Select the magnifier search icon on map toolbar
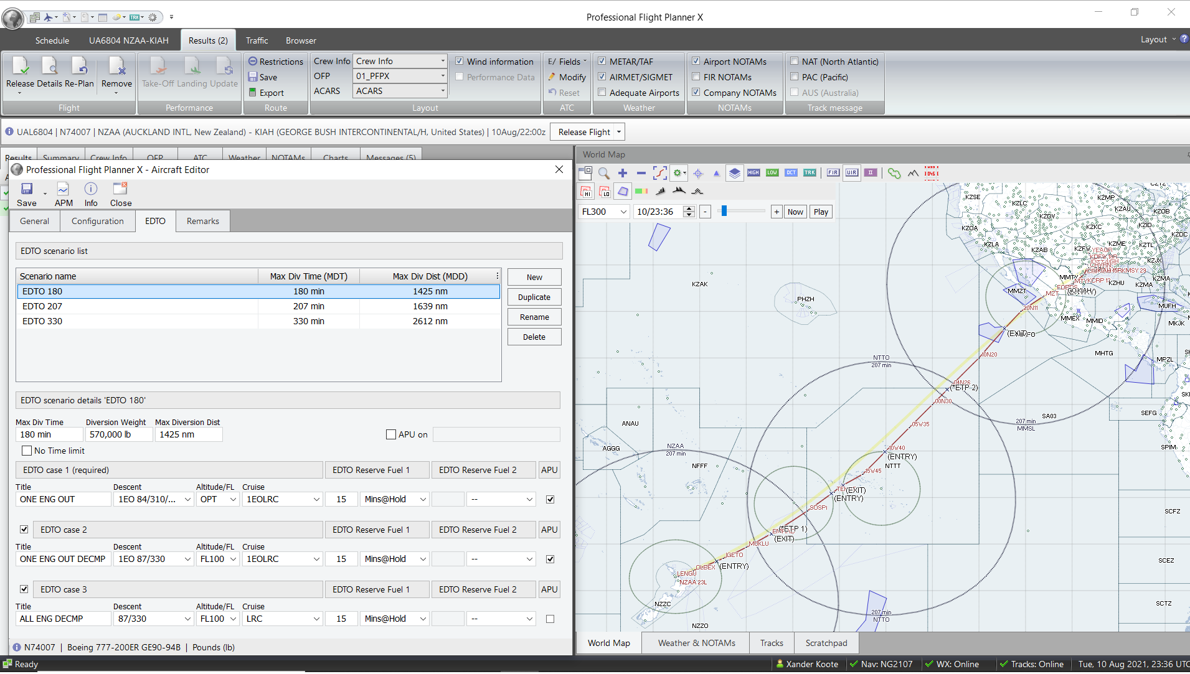This screenshot has width=1190, height=674. (603, 173)
